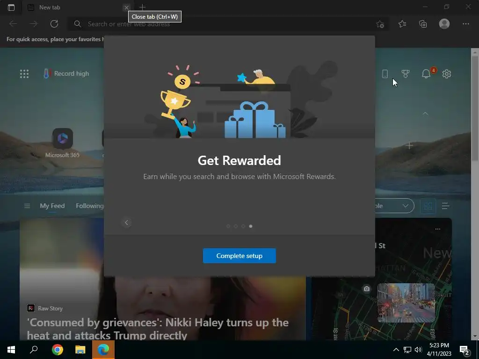Image resolution: width=479 pixels, height=359 pixels.
Task: Open the mobile phone icon on new tab page
Action: [385, 73]
